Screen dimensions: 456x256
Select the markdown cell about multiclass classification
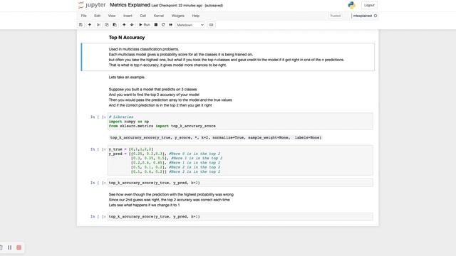[x=228, y=57]
